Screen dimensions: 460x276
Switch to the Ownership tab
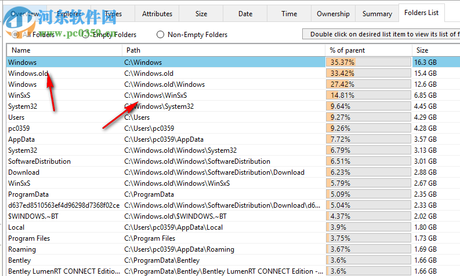click(334, 14)
